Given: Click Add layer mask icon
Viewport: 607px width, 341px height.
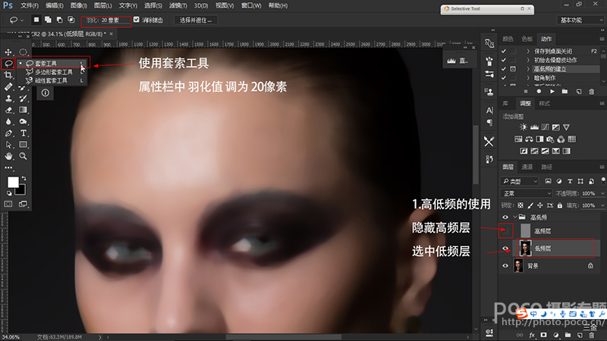Looking at the screenshot, I should [x=544, y=335].
